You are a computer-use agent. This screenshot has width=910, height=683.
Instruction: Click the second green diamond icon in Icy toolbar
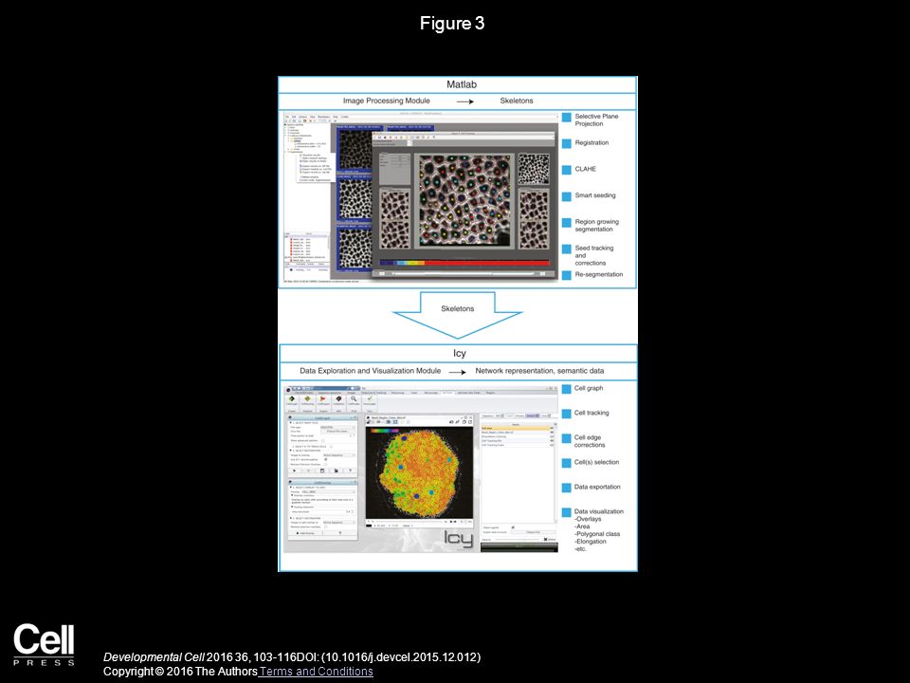pyautogui.click(x=307, y=399)
